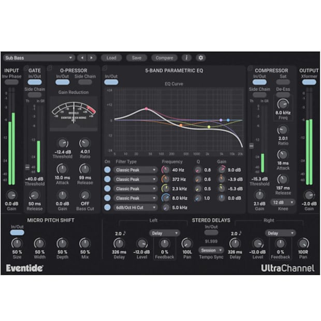Click the 9.0 dB gain knob
The image size is (321, 321).
tap(222, 170)
